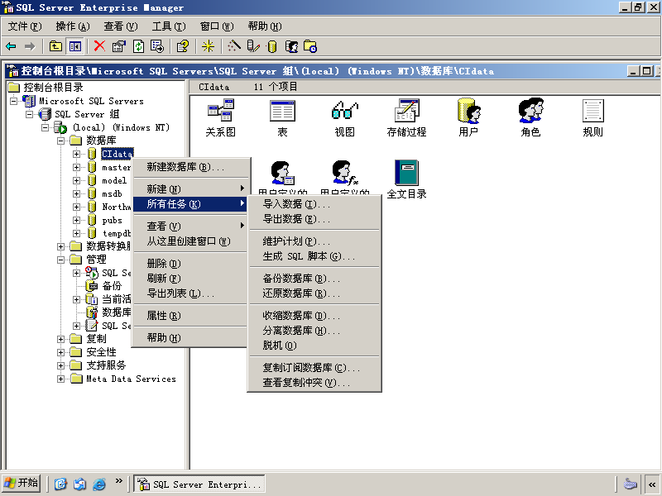Collapse the Microsoft SQL Servers node

14,101
